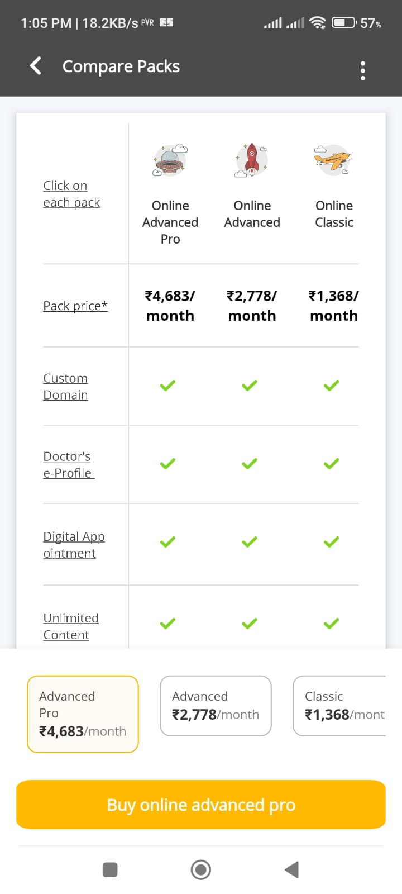Tap the back arrow in header
This screenshot has height=894, width=402.
pos(36,66)
